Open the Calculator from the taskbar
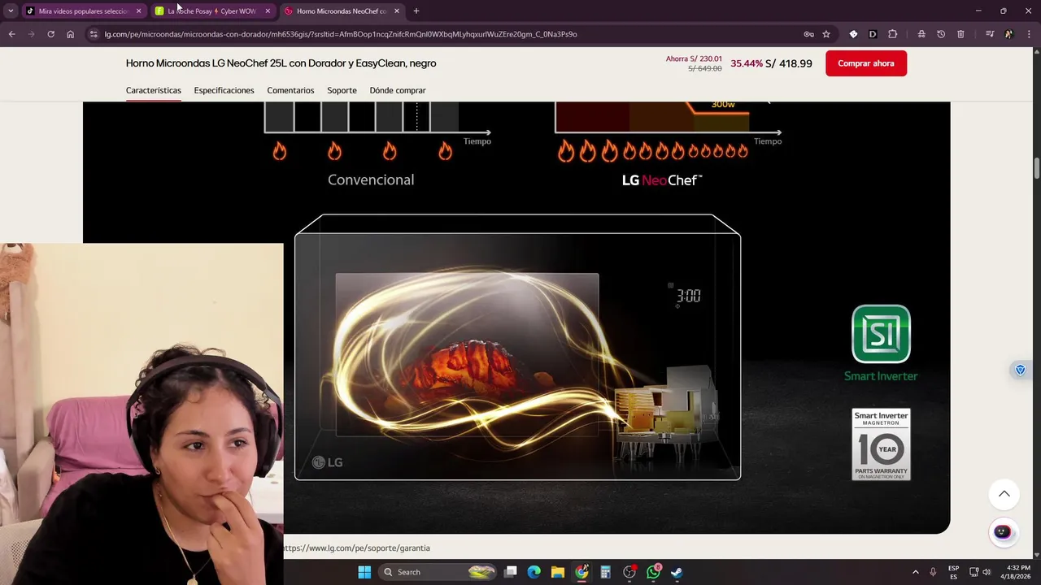 (x=605, y=572)
